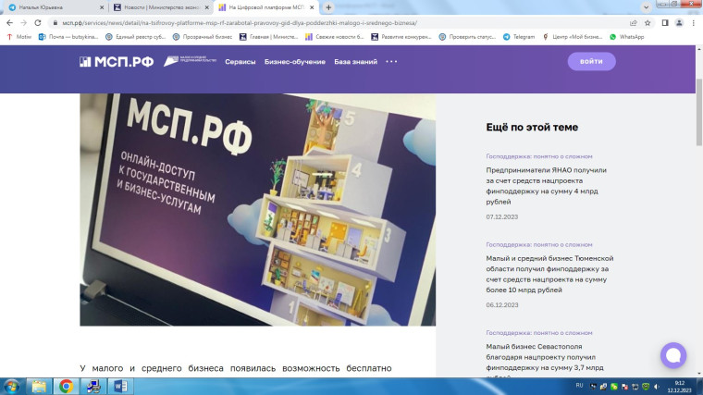Open a new tab with the plus button
This screenshot has height=395, width=703.
[x=328, y=7]
